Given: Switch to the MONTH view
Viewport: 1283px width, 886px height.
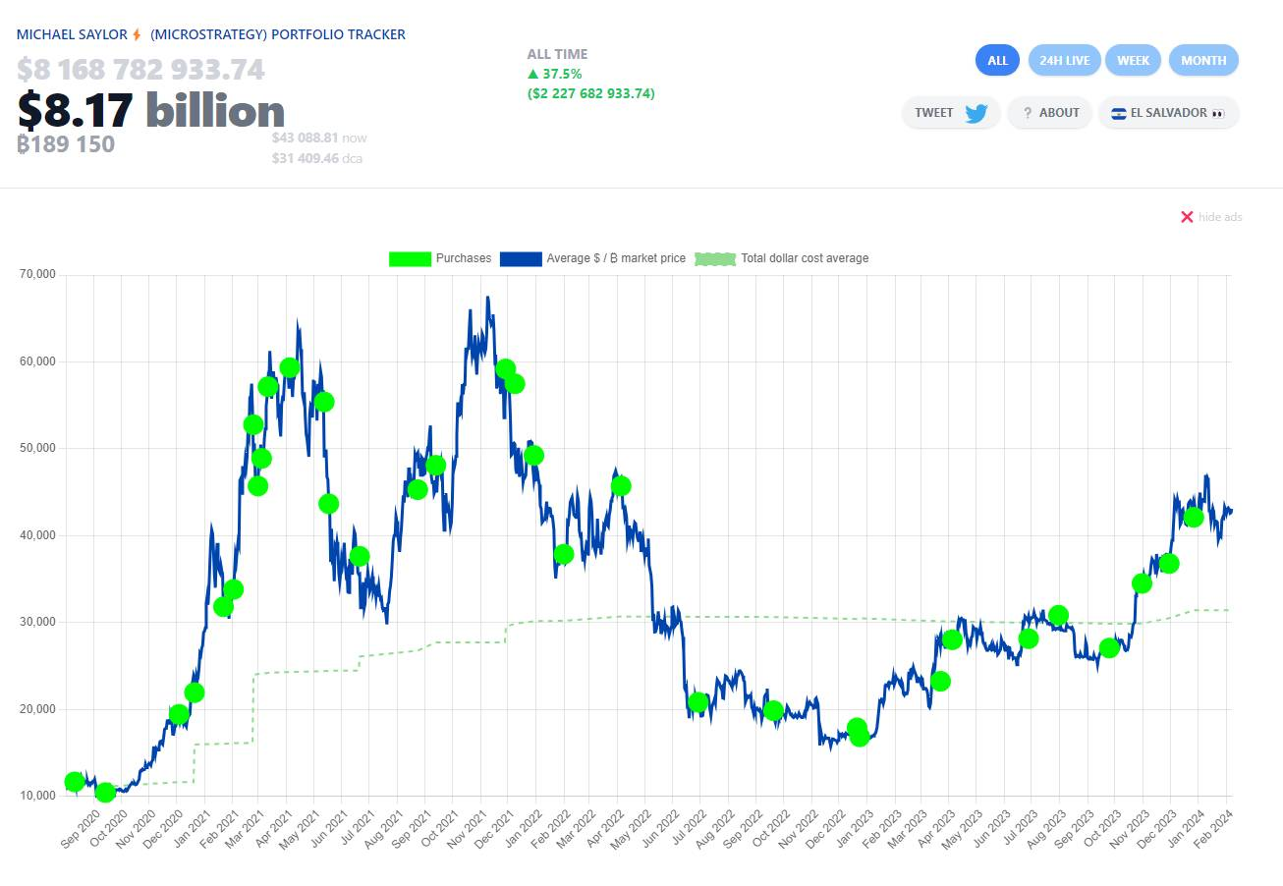Looking at the screenshot, I should (x=1203, y=60).
